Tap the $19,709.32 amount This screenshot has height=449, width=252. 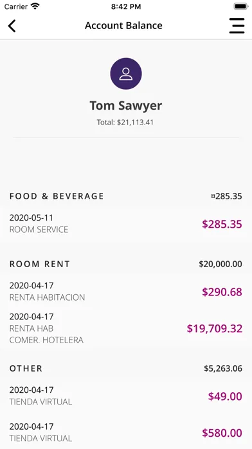click(x=215, y=328)
